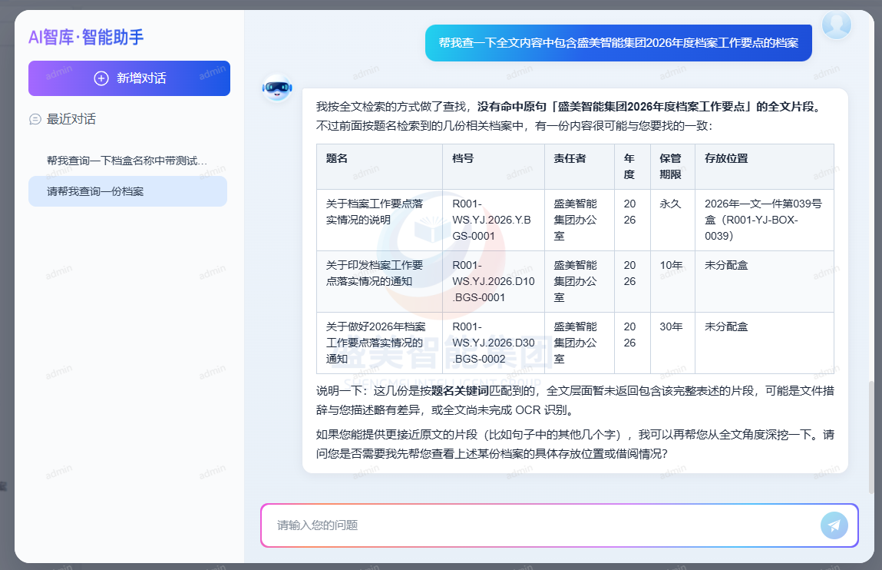The image size is (882, 570).
Task: Click the robot assistant avatar icon
Action: pos(277,88)
